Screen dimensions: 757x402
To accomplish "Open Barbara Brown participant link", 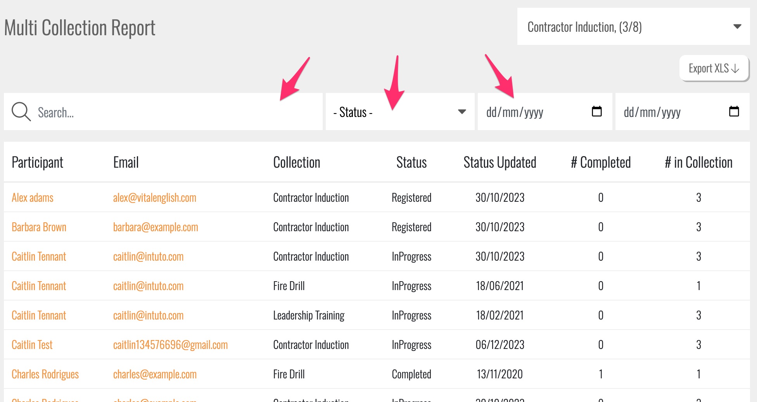I will coord(39,227).
